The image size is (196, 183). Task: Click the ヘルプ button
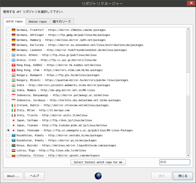pyautogui.click(x=34, y=176)
